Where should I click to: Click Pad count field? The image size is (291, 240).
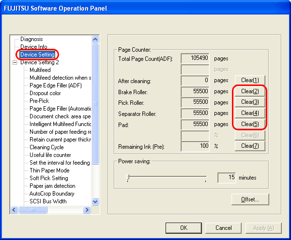pyautogui.click(x=195, y=125)
